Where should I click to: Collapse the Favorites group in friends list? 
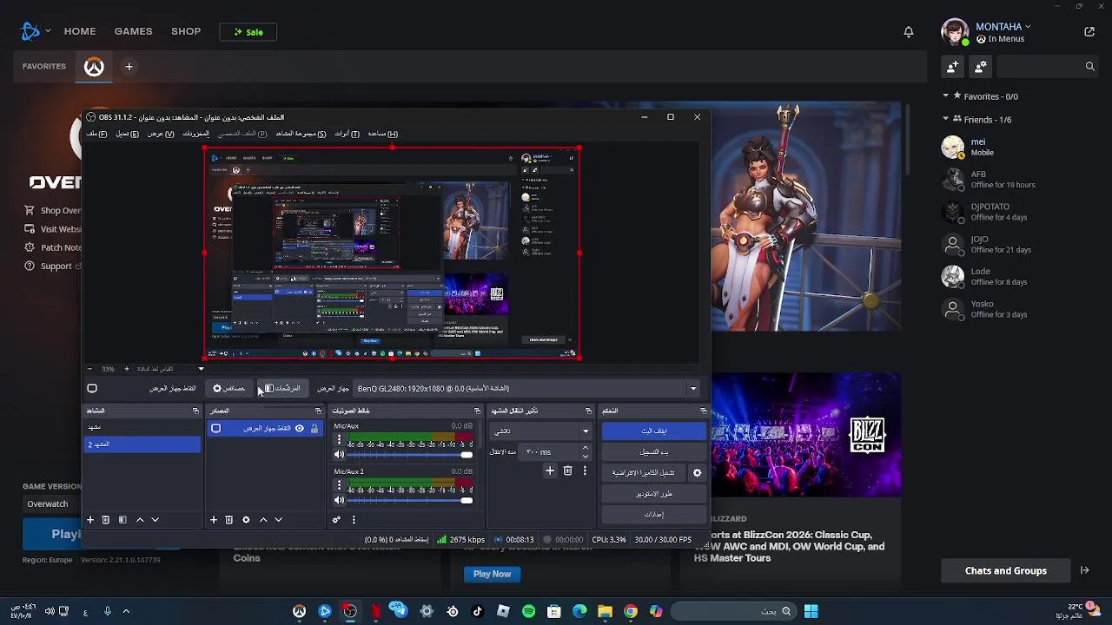[946, 96]
